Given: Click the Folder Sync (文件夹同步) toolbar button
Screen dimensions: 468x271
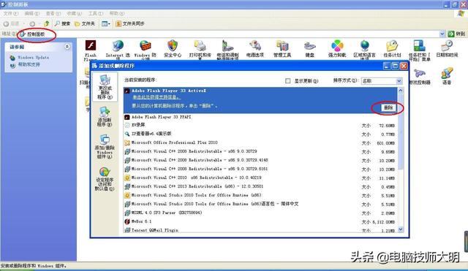Looking at the screenshot, I should click(130, 23).
